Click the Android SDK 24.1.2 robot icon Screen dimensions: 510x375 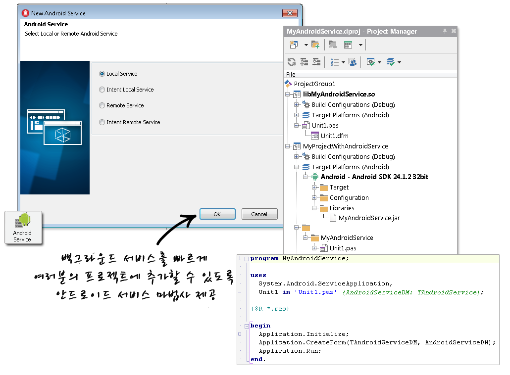click(x=315, y=177)
